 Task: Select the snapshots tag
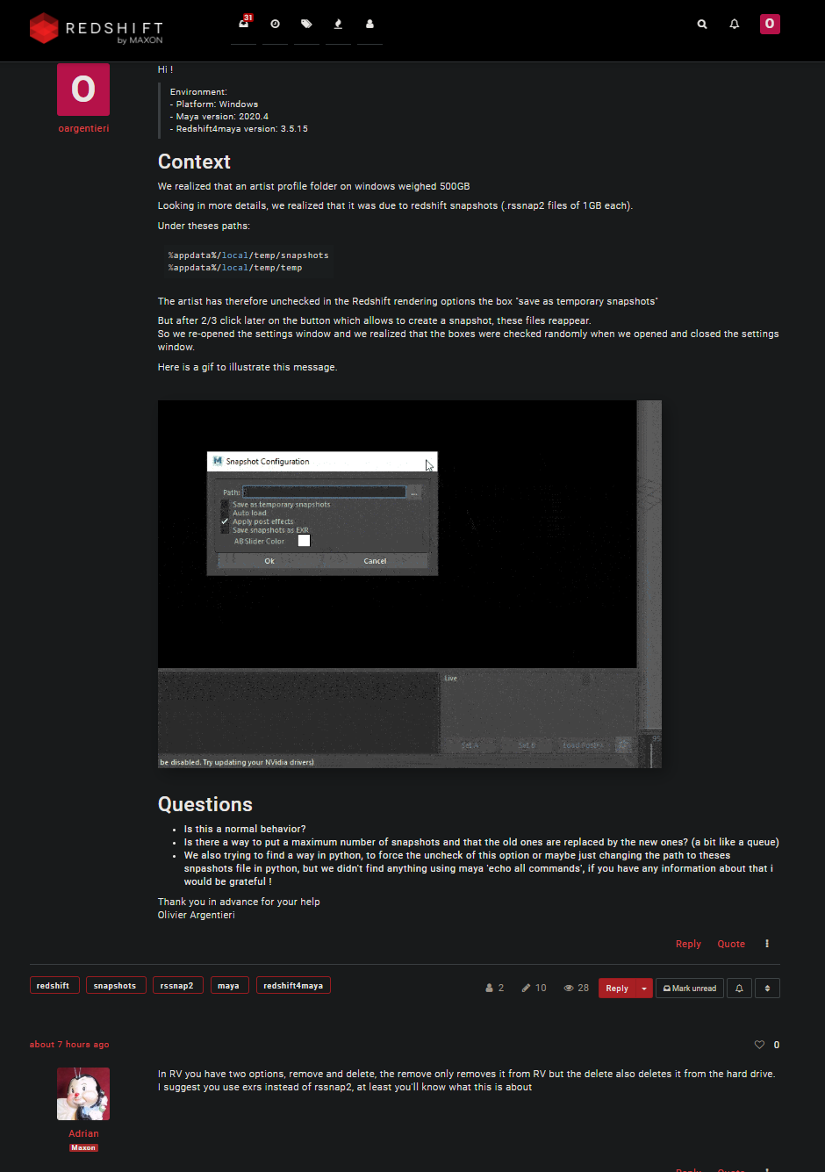[115, 986]
